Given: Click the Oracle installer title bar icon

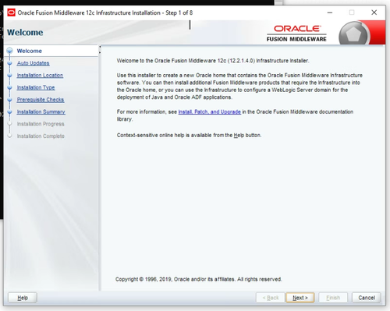Looking at the screenshot, I should click(x=11, y=12).
